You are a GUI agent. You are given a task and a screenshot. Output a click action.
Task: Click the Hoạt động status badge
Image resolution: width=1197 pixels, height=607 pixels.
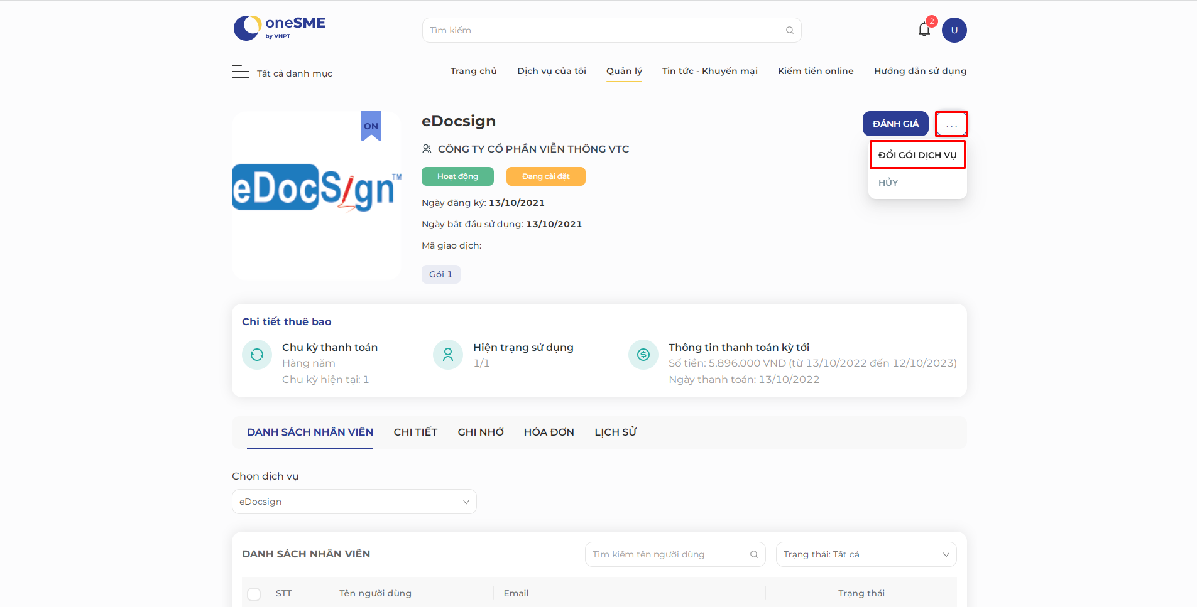coord(457,176)
